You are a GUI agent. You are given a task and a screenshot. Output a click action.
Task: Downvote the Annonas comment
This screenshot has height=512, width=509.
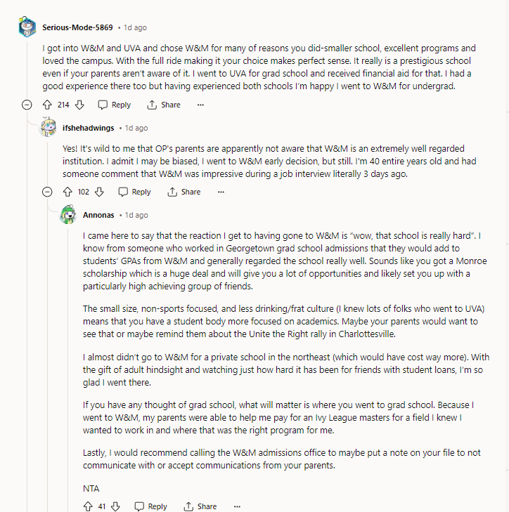(x=115, y=506)
